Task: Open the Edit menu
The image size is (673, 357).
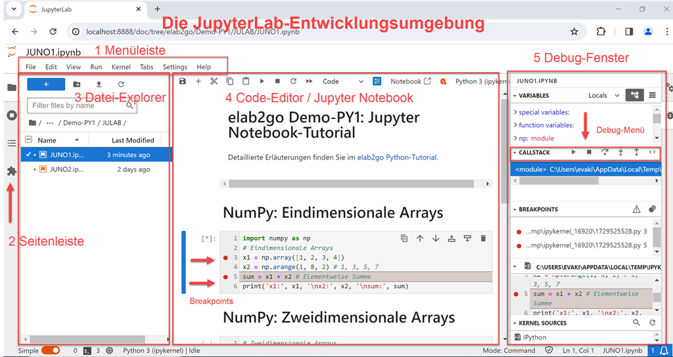Action: (x=51, y=67)
